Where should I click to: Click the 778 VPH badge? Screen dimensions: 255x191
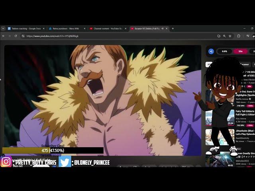241,106
